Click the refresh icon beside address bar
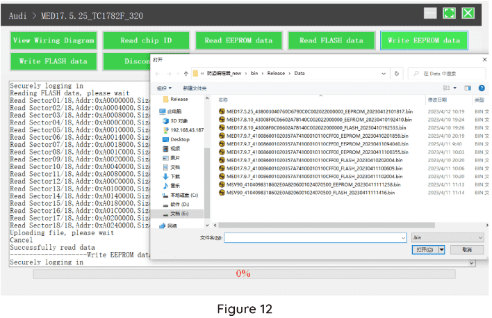This screenshot has width=492, height=318. (x=397, y=73)
